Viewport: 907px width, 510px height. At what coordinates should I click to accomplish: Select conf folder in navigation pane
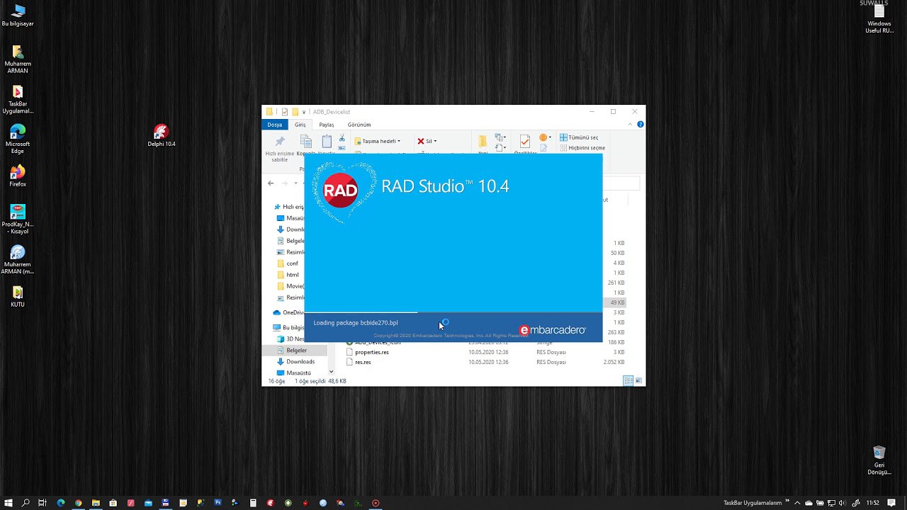click(287, 263)
